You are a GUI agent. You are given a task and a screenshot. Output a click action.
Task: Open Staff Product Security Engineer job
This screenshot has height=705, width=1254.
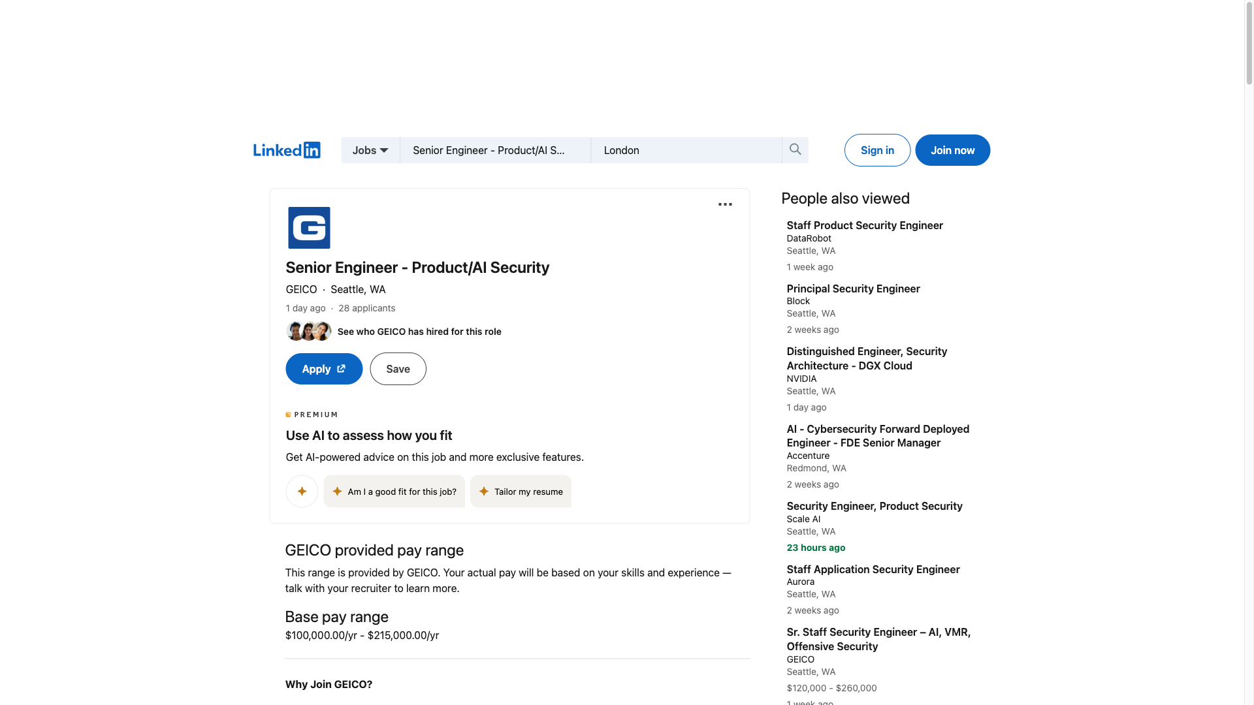[864, 225]
